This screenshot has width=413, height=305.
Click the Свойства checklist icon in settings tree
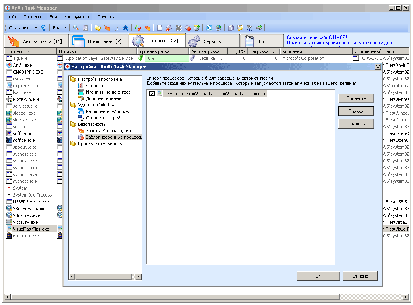pyautogui.click(x=81, y=86)
